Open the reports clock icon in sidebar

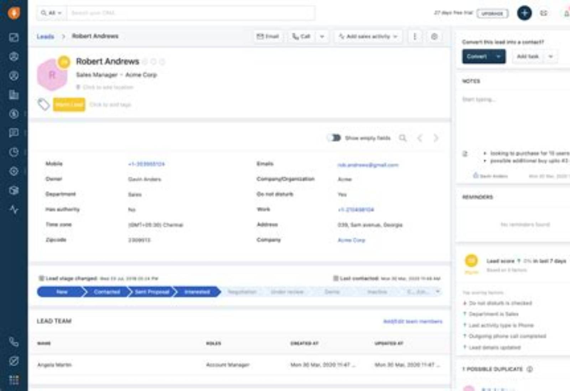coord(14,152)
